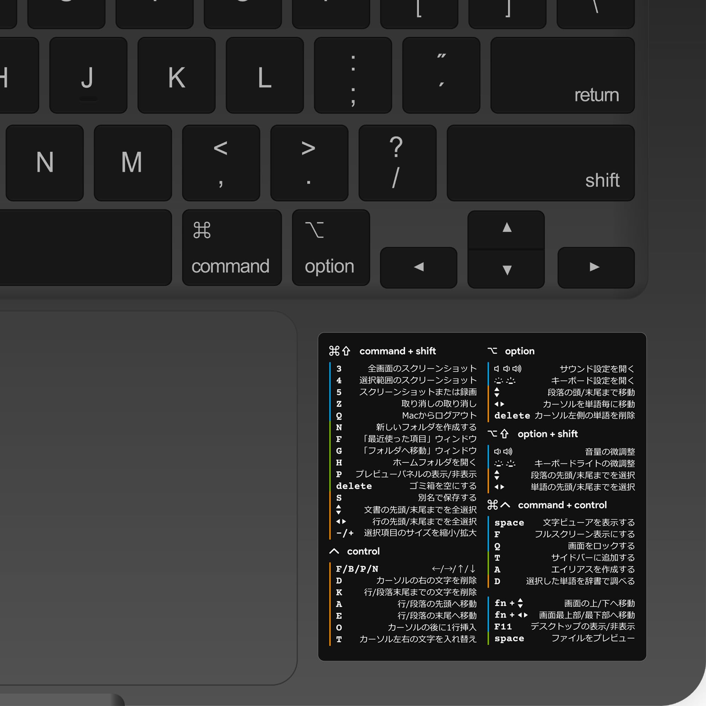This screenshot has width=706, height=706.
Task: Click the "新しいフォルダを作成する" row text
Action: 426,427
